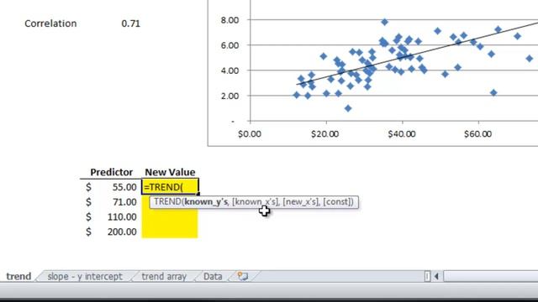The height and width of the screenshot is (302, 538).
Task: Select the predictor cell with 55.00
Action: point(111,187)
